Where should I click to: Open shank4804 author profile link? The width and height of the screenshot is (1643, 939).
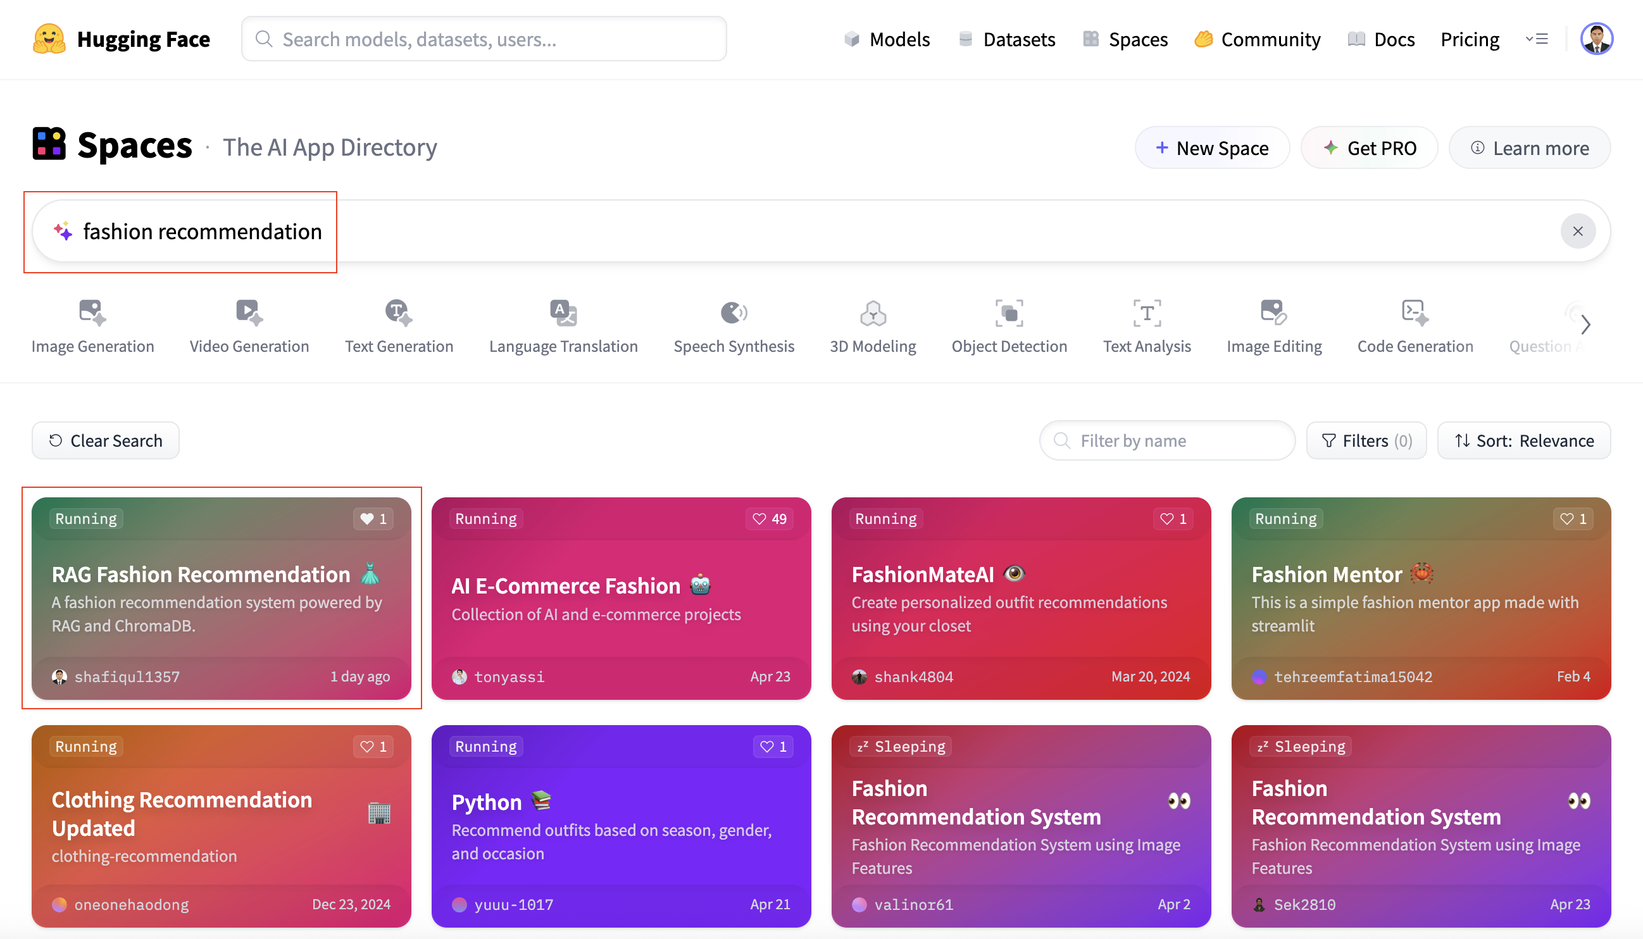(903, 676)
